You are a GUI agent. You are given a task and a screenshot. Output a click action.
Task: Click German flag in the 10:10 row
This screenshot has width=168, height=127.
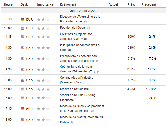pos(23,19)
